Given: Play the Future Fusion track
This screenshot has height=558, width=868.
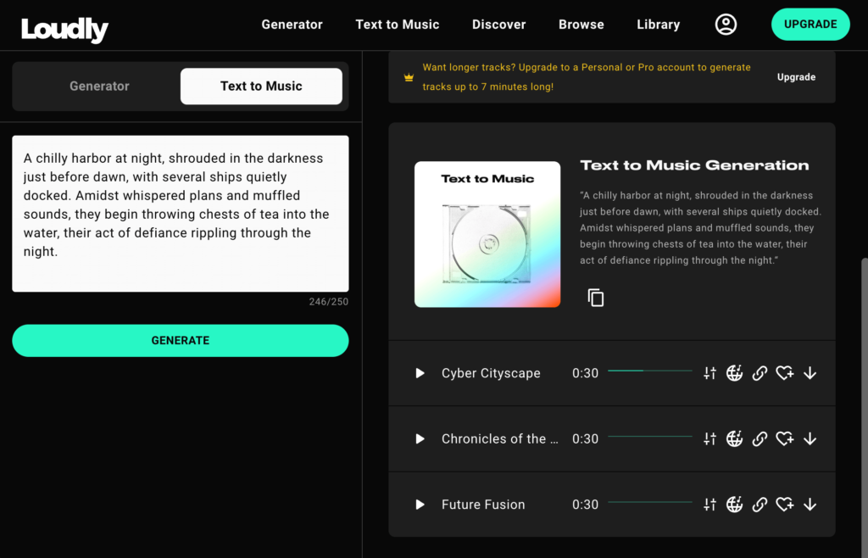Looking at the screenshot, I should (x=420, y=504).
